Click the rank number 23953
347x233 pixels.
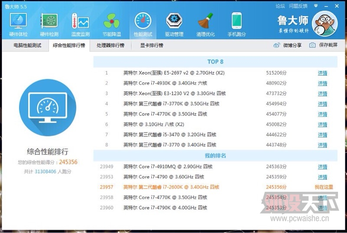coord(106,177)
